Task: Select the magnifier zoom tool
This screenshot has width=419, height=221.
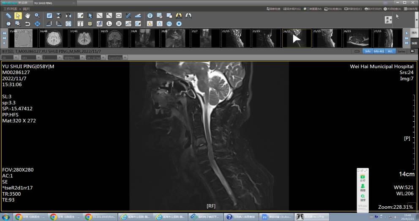Action: pos(37,16)
